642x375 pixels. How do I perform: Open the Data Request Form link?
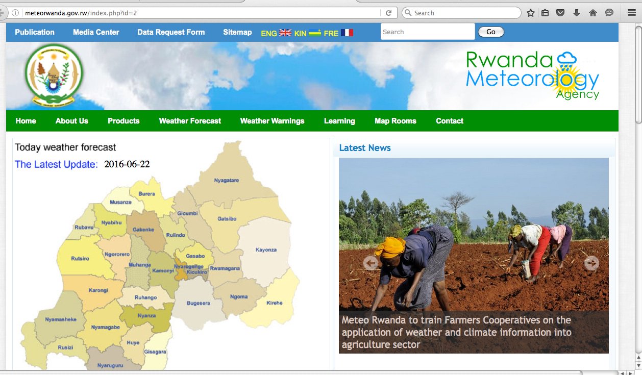tap(170, 32)
